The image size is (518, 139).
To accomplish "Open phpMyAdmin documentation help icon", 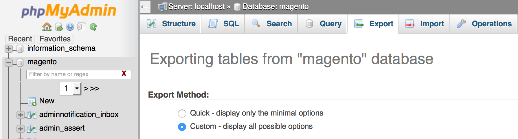I will tap(70, 27).
